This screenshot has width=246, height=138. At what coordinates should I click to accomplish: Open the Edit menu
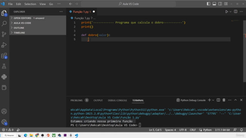click(x=18, y=4)
